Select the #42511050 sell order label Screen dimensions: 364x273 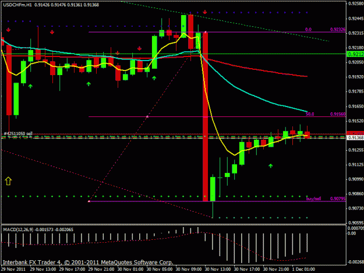(x=18, y=134)
